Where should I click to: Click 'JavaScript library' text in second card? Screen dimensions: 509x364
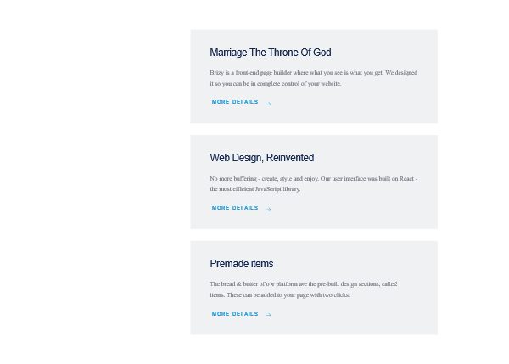(277, 189)
